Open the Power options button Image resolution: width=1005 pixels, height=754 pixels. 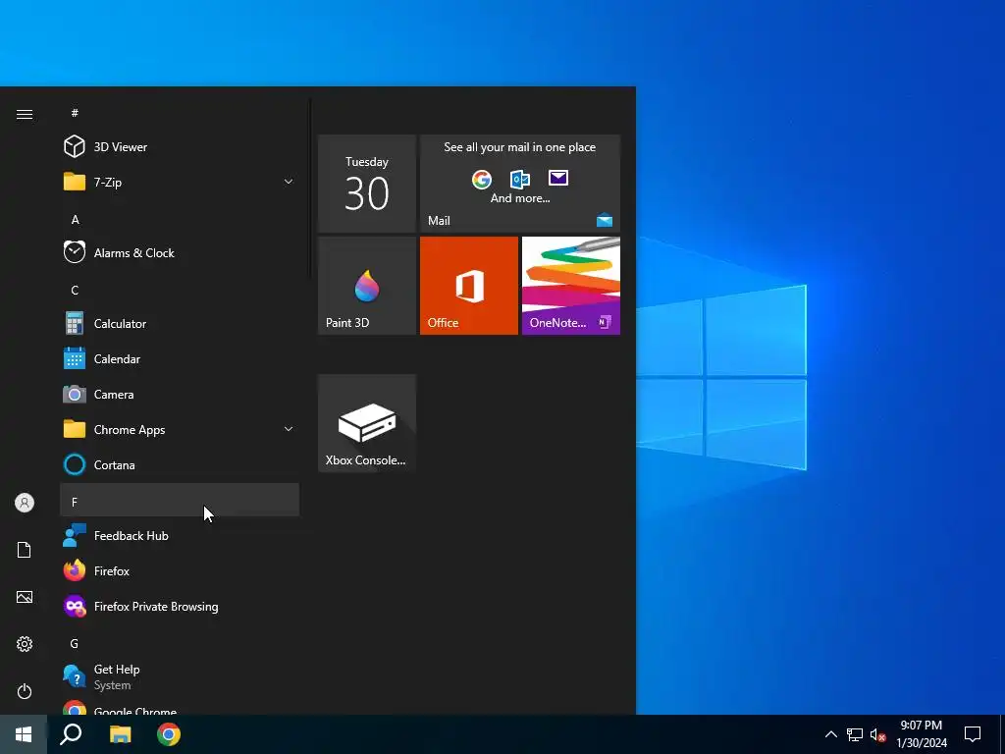tap(25, 691)
